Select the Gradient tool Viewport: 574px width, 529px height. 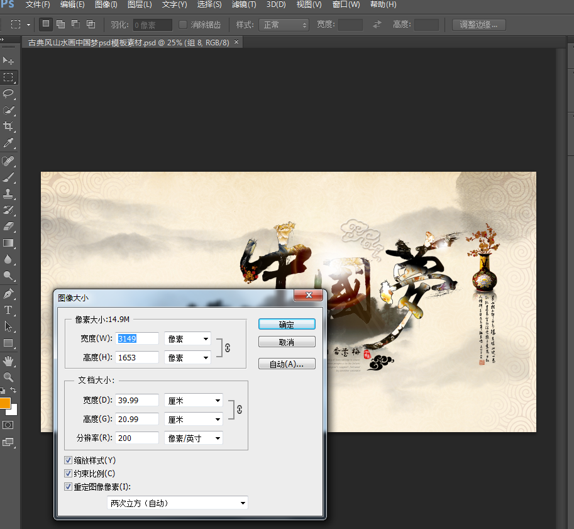click(x=8, y=243)
